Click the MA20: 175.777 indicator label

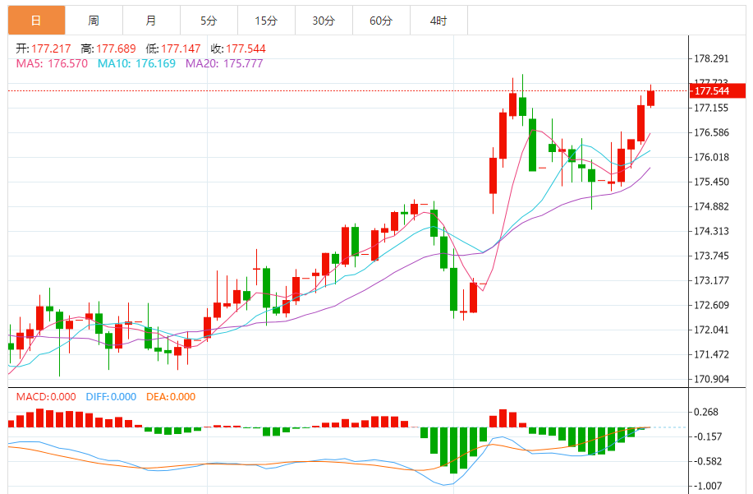[x=224, y=62]
